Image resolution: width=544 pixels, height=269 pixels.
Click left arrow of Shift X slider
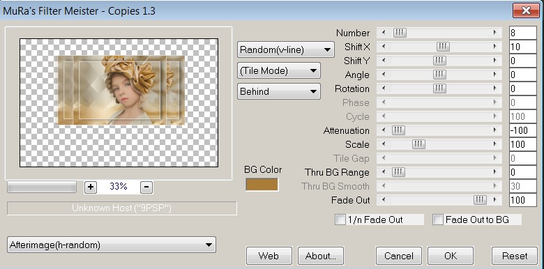coord(384,47)
